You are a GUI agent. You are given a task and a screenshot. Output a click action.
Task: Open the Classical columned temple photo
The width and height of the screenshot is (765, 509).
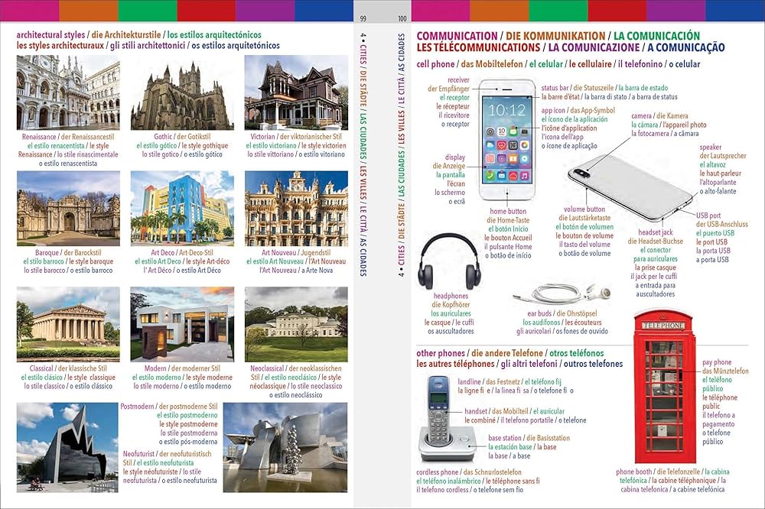tap(68, 324)
